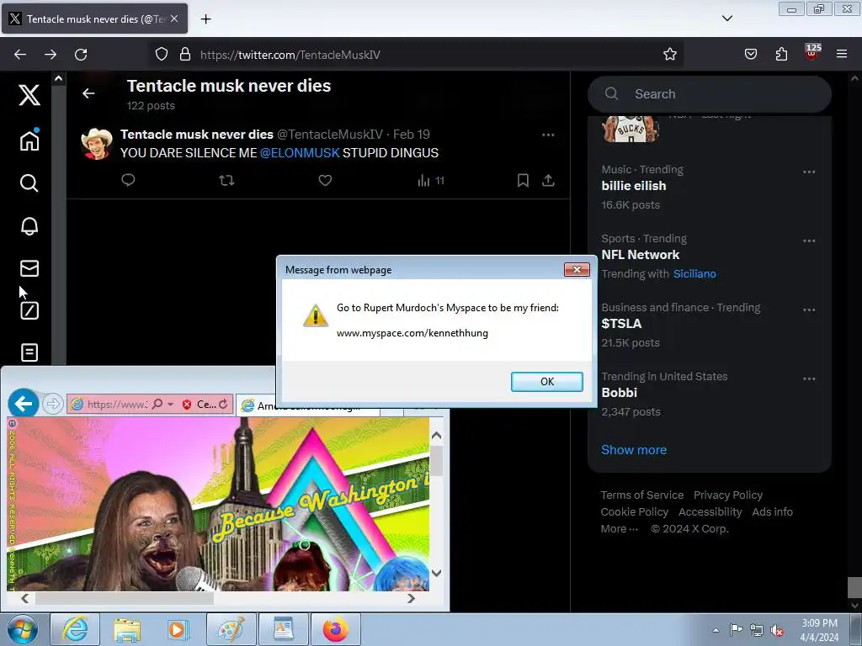Open more options for NFL Network trend
Image resolution: width=862 pixels, height=646 pixels.
point(809,241)
